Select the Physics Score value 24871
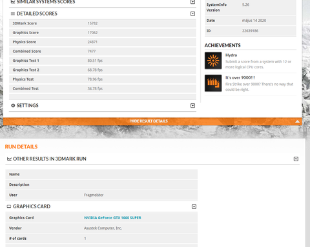 [x=92, y=42]
